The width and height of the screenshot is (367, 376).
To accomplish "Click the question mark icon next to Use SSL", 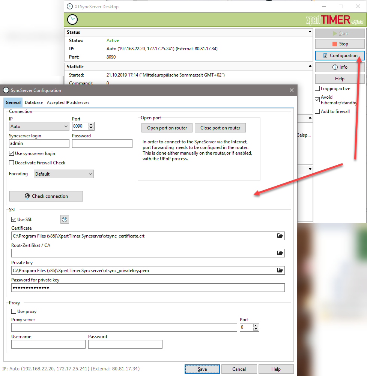I will click(65, 219).
